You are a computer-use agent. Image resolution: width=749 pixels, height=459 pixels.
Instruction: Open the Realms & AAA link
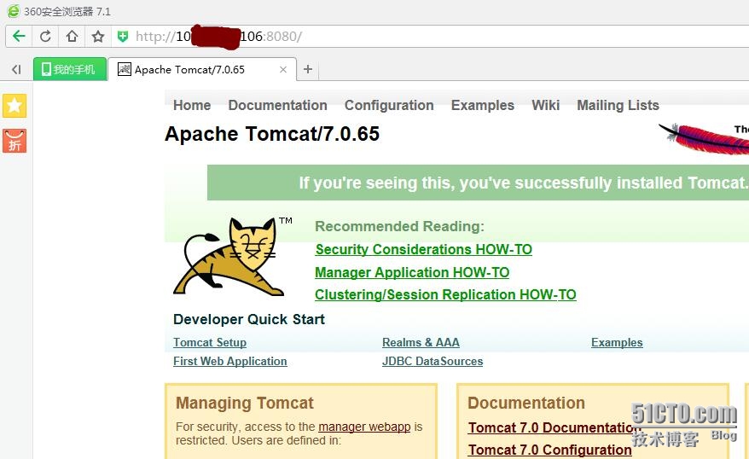421,342
